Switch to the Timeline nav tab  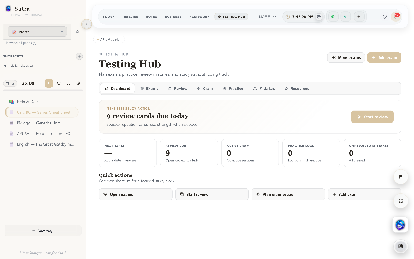(130, 17)
